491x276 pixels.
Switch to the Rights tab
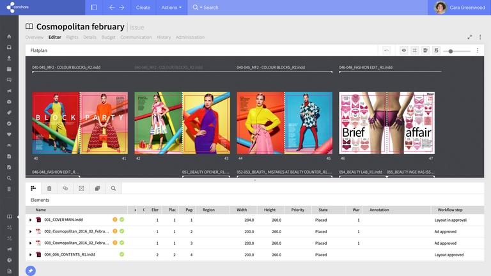pyautogui.click(x=72, y=37)
